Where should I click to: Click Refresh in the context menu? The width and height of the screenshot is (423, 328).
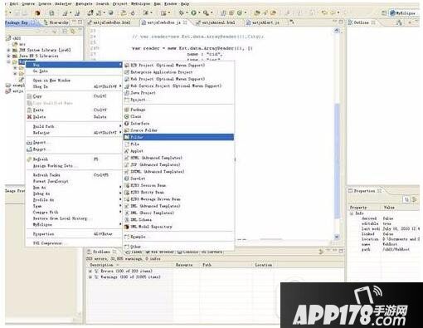(74, 159)
